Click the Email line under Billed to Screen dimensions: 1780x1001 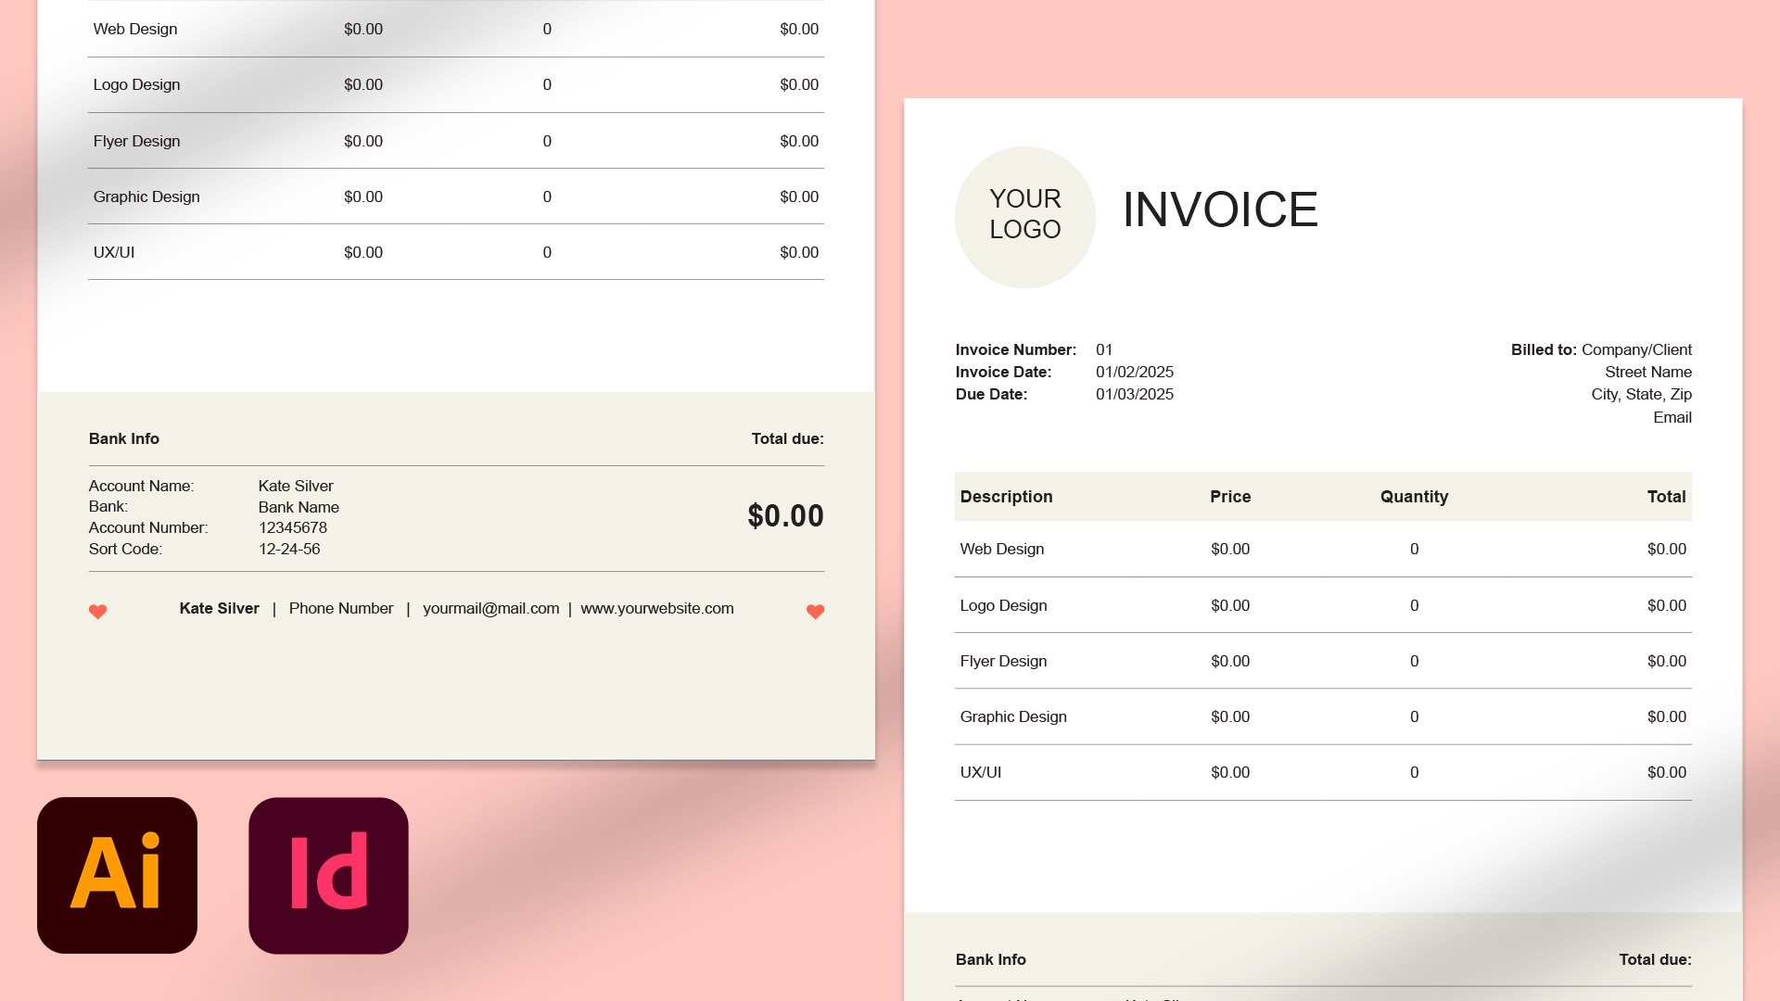tap(1672, 417)
